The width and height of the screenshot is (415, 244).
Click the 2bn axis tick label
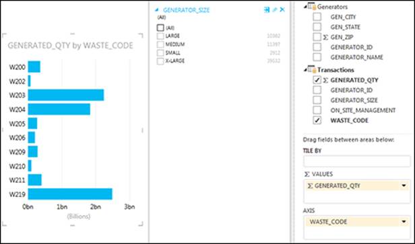(95, 207)
